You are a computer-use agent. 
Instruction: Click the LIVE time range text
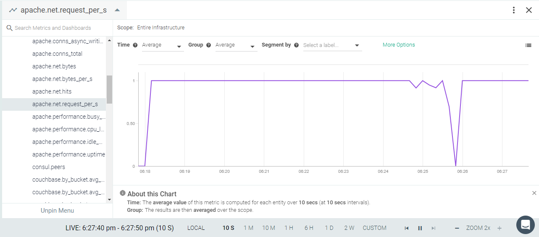[120, 228]
